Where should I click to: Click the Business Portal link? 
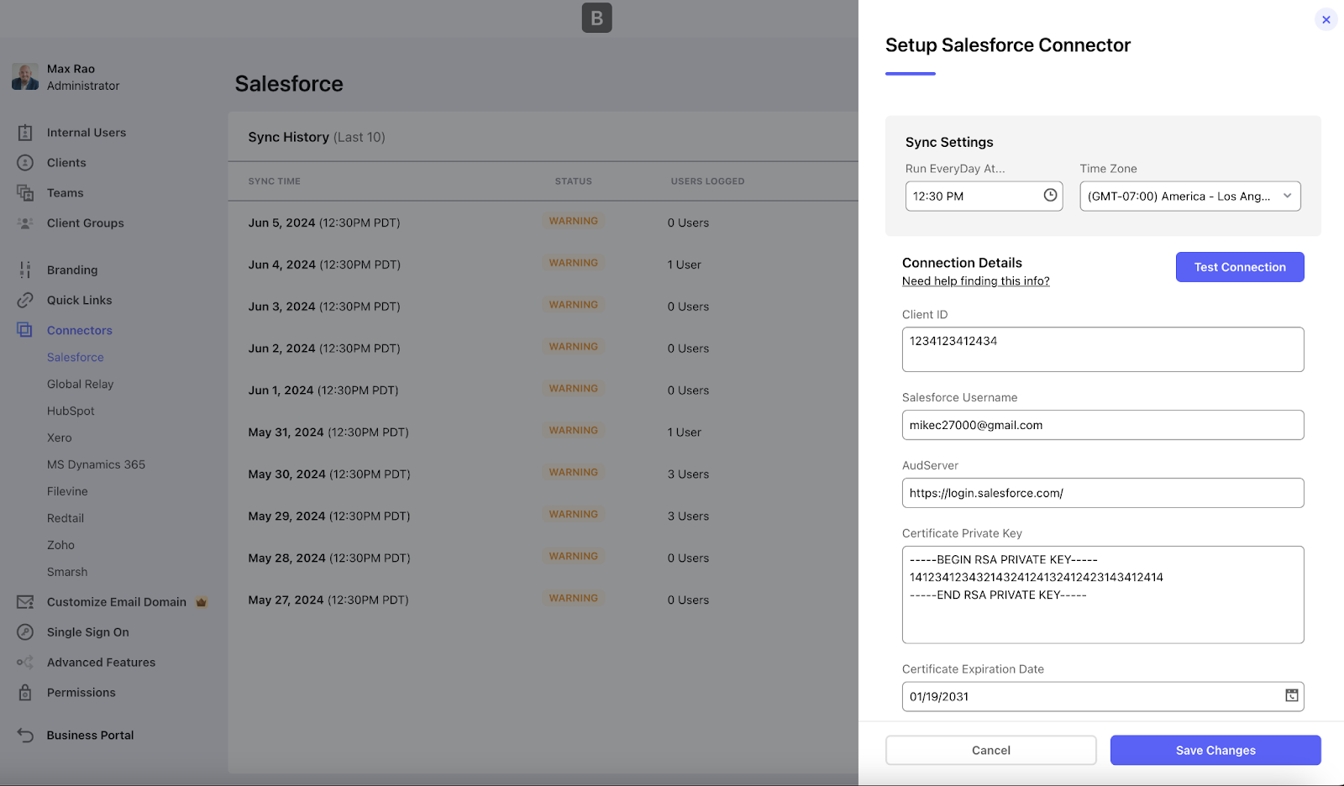pyautogui.click(x=91, y=736)
